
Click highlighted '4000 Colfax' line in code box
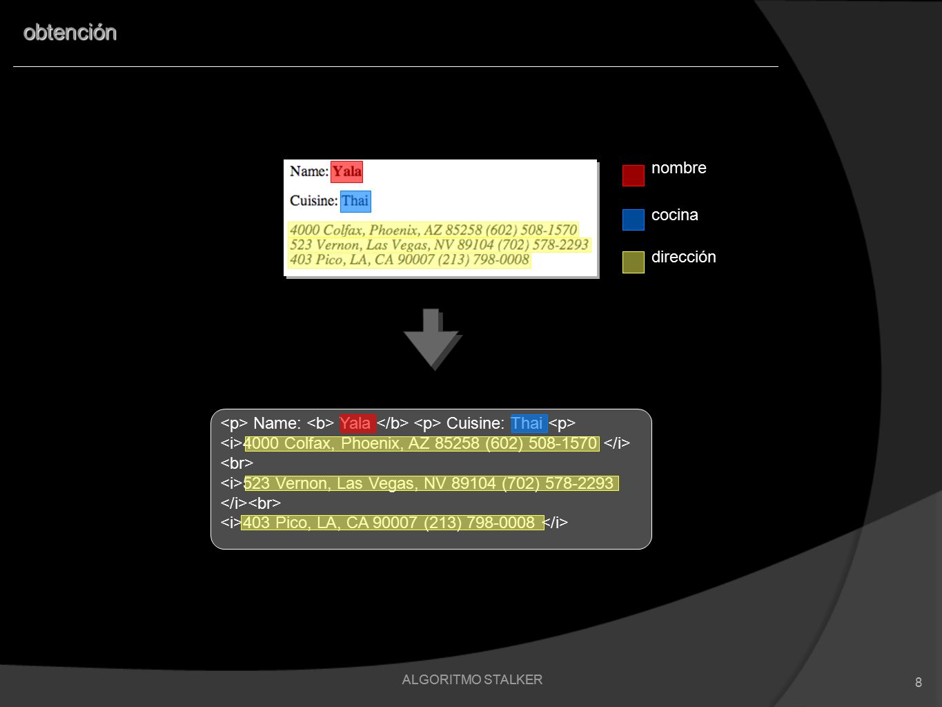421,443
